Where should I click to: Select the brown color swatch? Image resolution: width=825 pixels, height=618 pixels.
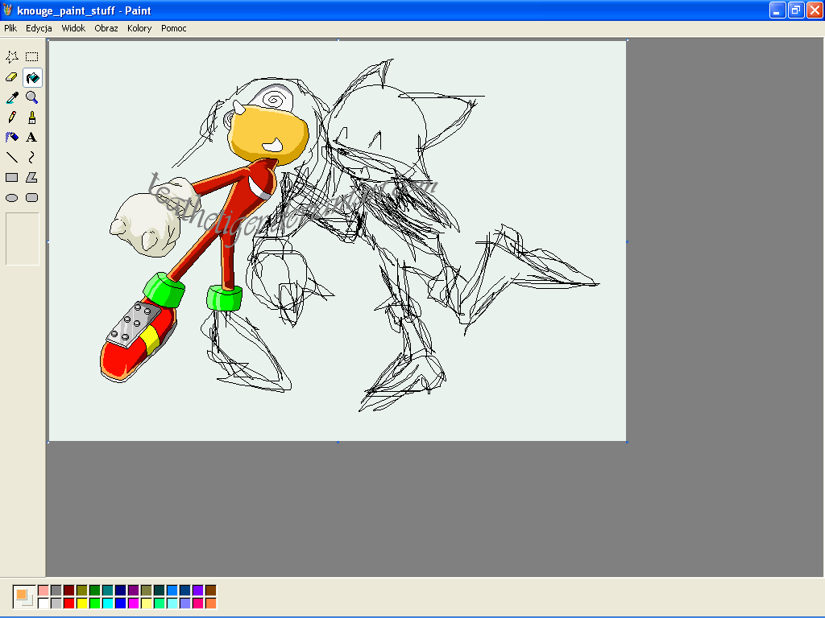(x=211, y=591)
